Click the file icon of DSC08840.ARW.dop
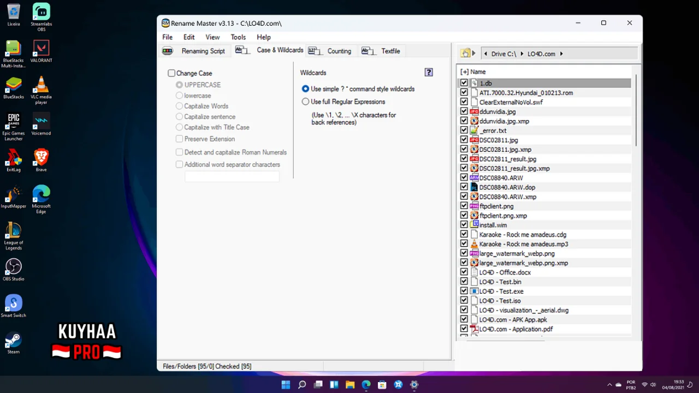The image size is (699, 393). [x=474, y=187]
